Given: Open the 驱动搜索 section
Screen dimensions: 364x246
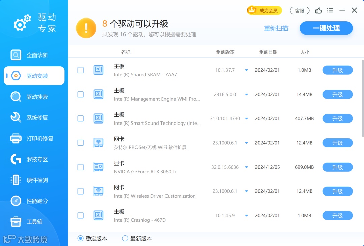Looking at the screenshot, I should point(34,97).
